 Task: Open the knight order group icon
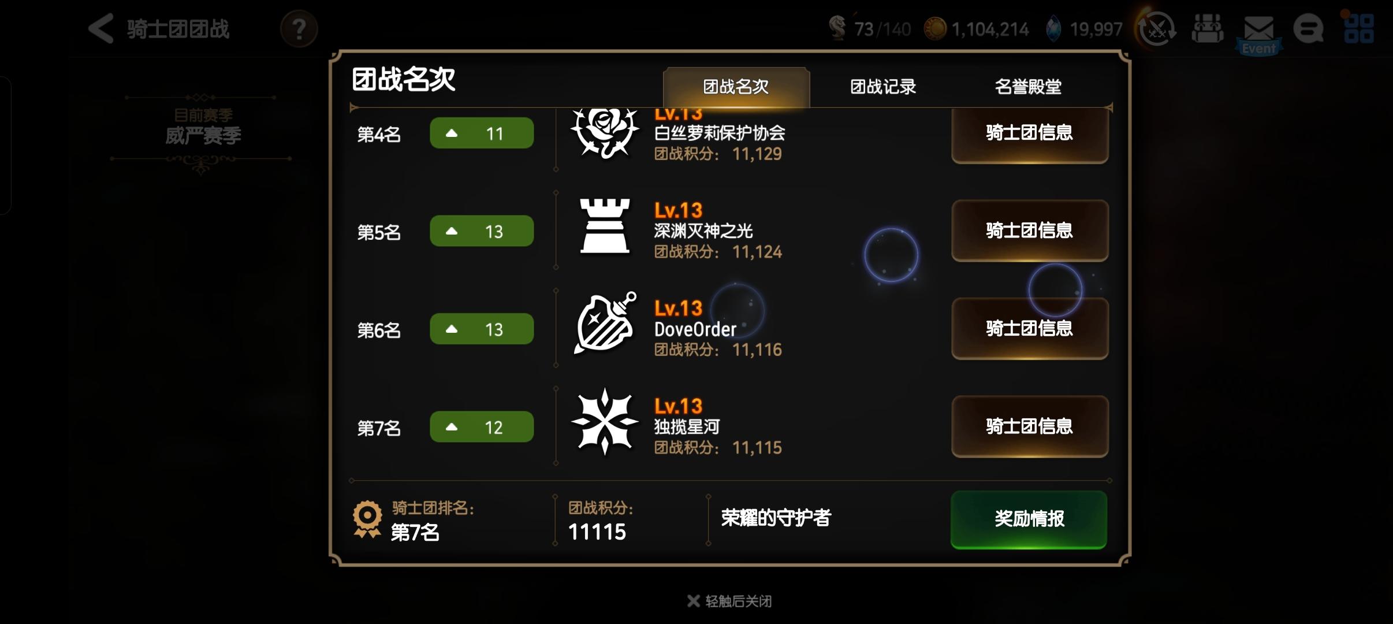coord(1207,29)
